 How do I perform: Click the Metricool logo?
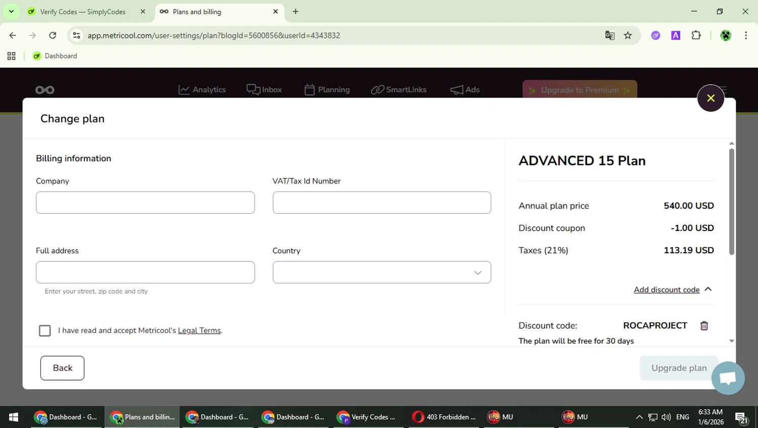(45, 90)
